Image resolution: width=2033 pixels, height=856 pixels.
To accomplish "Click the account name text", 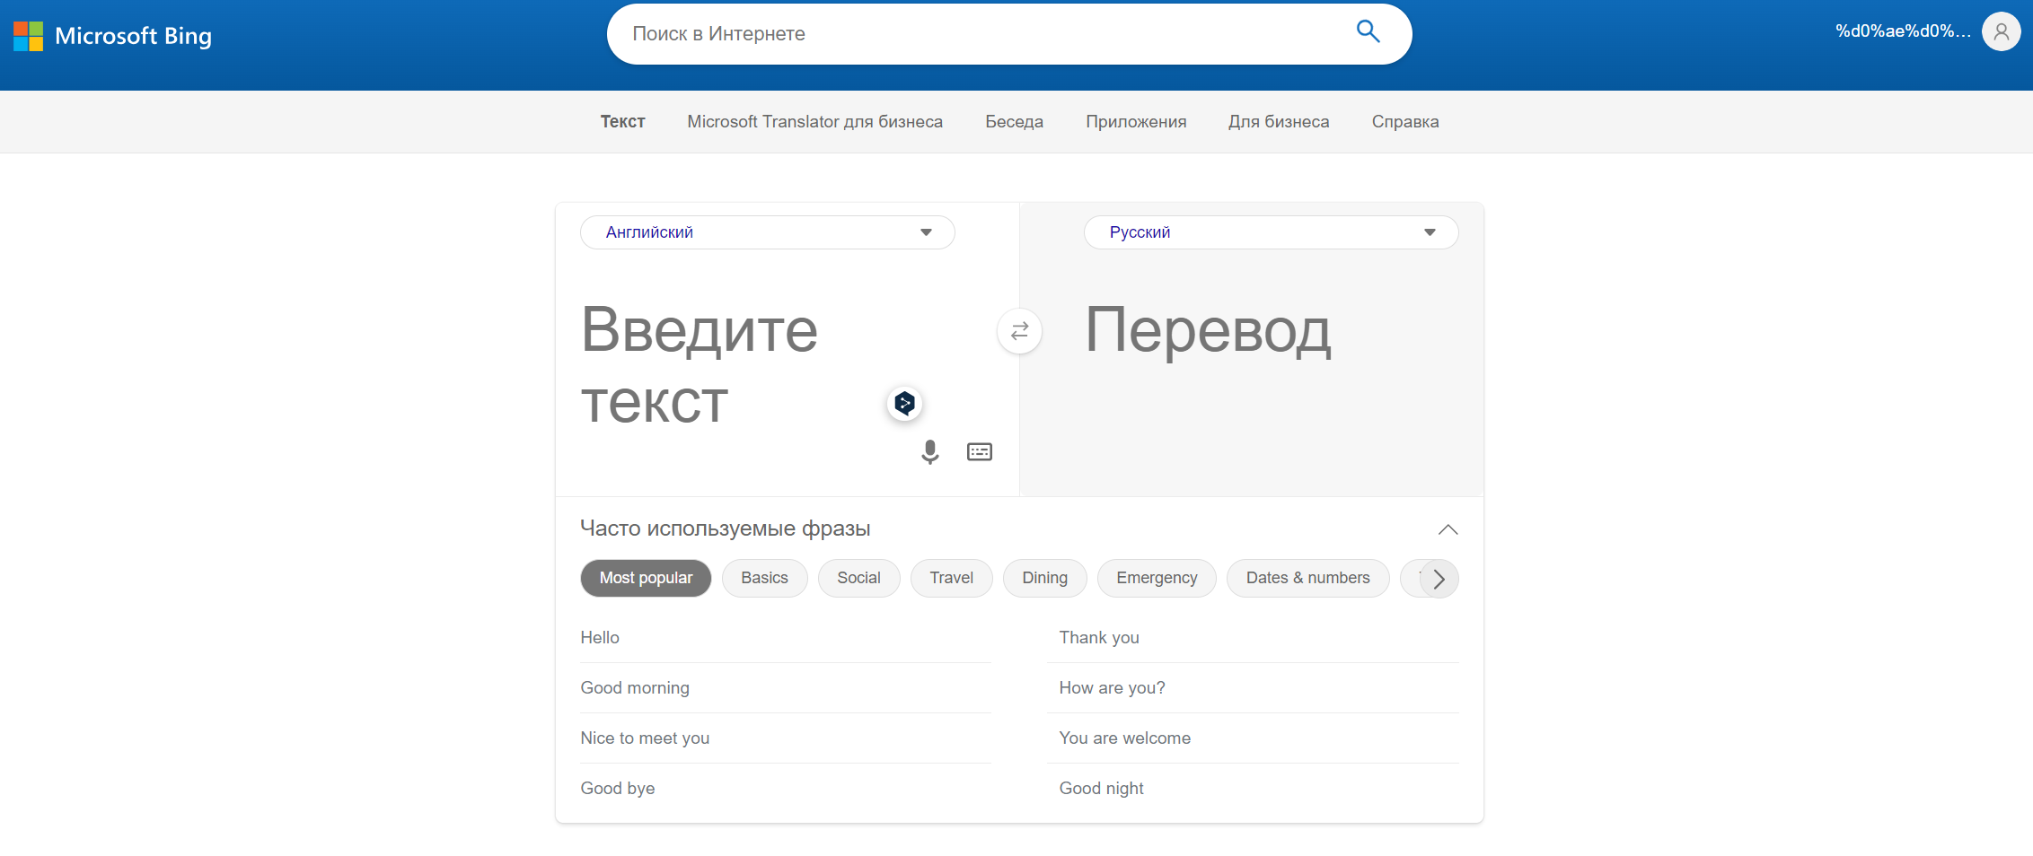I will click(x=1904, y=31).
